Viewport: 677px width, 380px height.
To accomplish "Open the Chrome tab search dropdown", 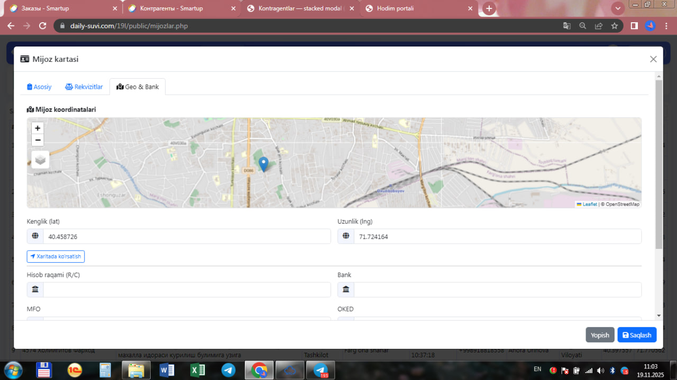I will [x=617, y=8].
